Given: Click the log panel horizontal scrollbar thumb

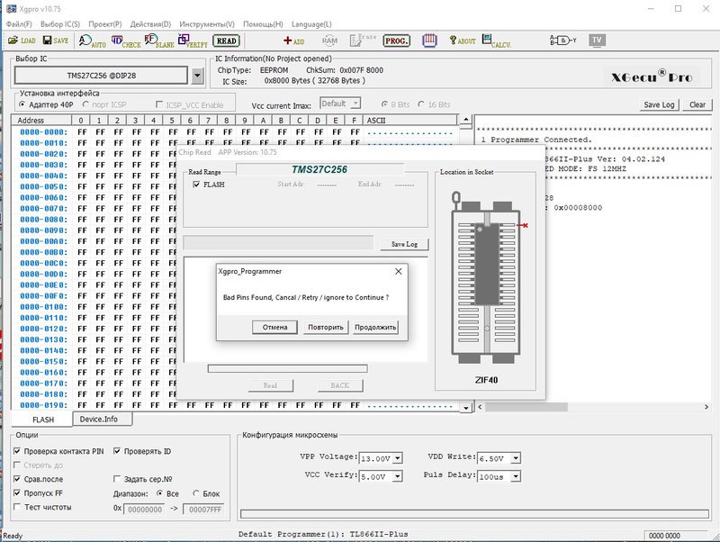Looking at the screenshot, I should (x=526, y=407).
